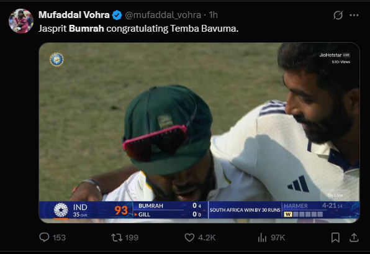This screenshot has width=370, height=254.
Task: Click the bolded Bumrah keyword in tweet
Action: 86,29
